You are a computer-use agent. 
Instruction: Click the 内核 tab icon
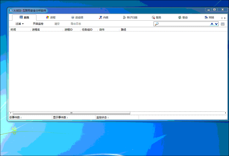click(x=100, y=17)
